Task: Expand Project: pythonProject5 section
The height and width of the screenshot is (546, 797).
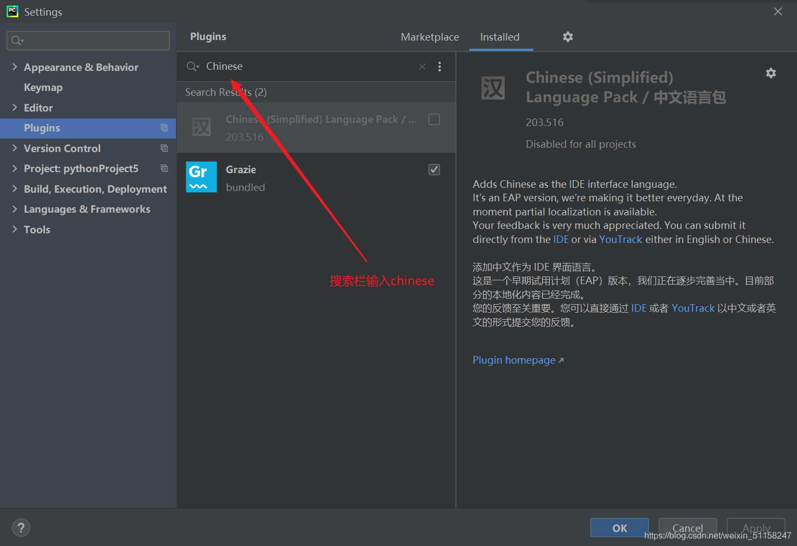Action: (x=15, y=168)
